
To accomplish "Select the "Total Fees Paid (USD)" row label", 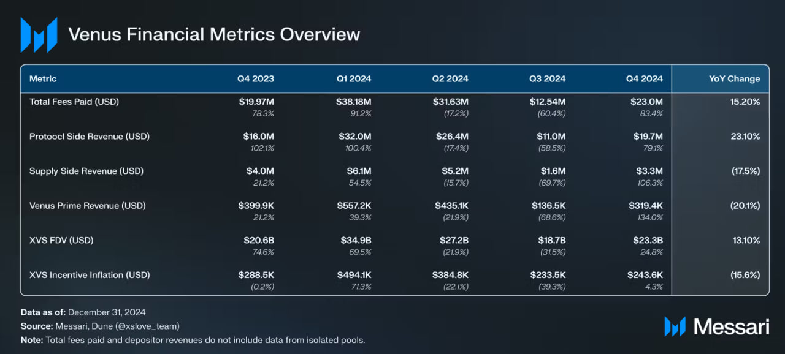I will 74,102.
